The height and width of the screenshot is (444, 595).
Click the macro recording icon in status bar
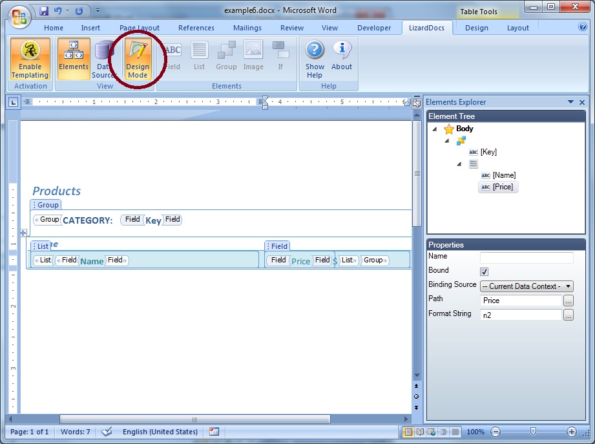214,432
